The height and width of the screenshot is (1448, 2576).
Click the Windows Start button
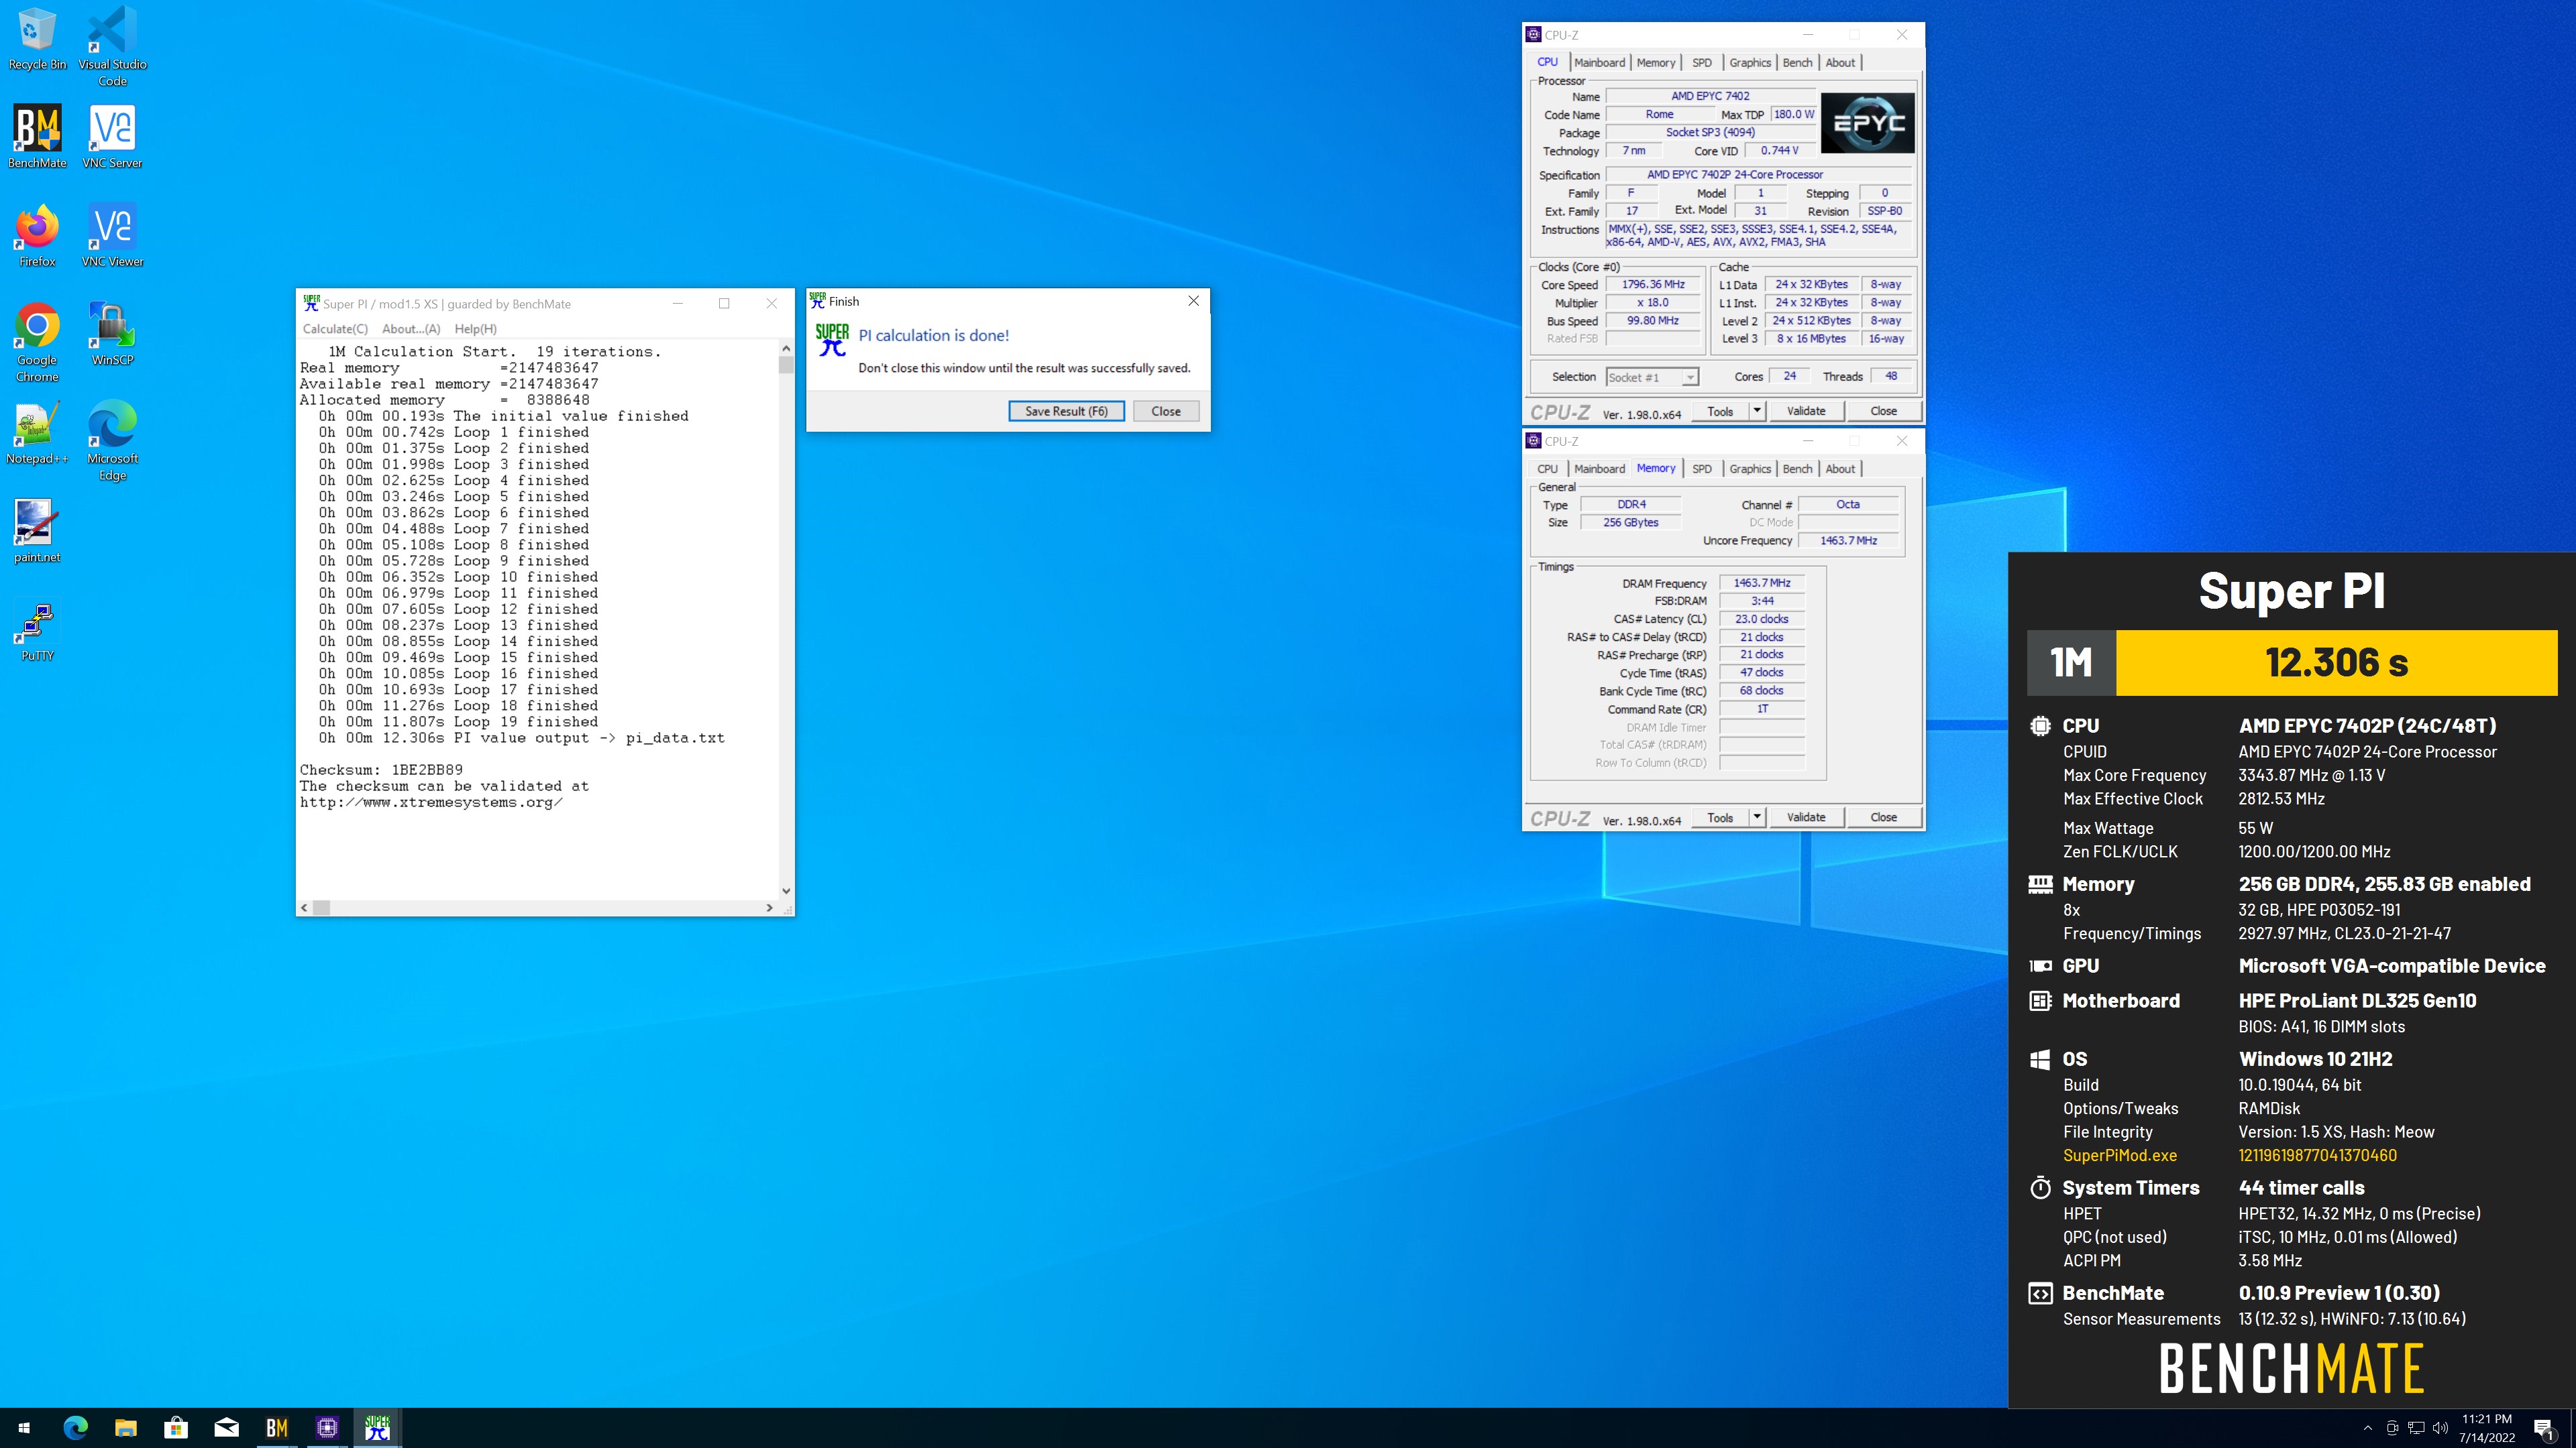pyautogui.click(x=24, y=1428)
